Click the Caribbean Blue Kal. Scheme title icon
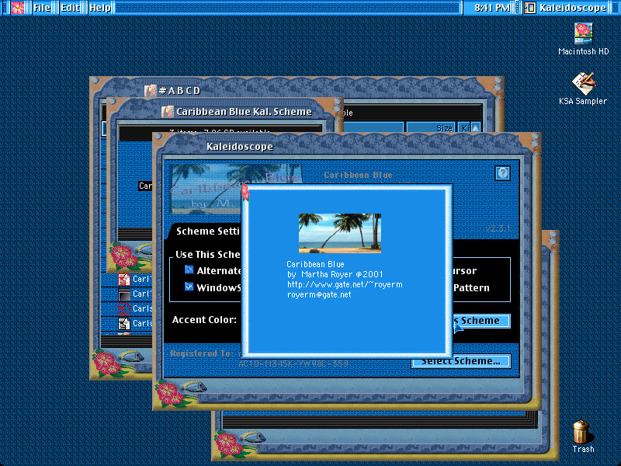The height and width of the screenshot is (466, 621). click(x=168, y=112)
